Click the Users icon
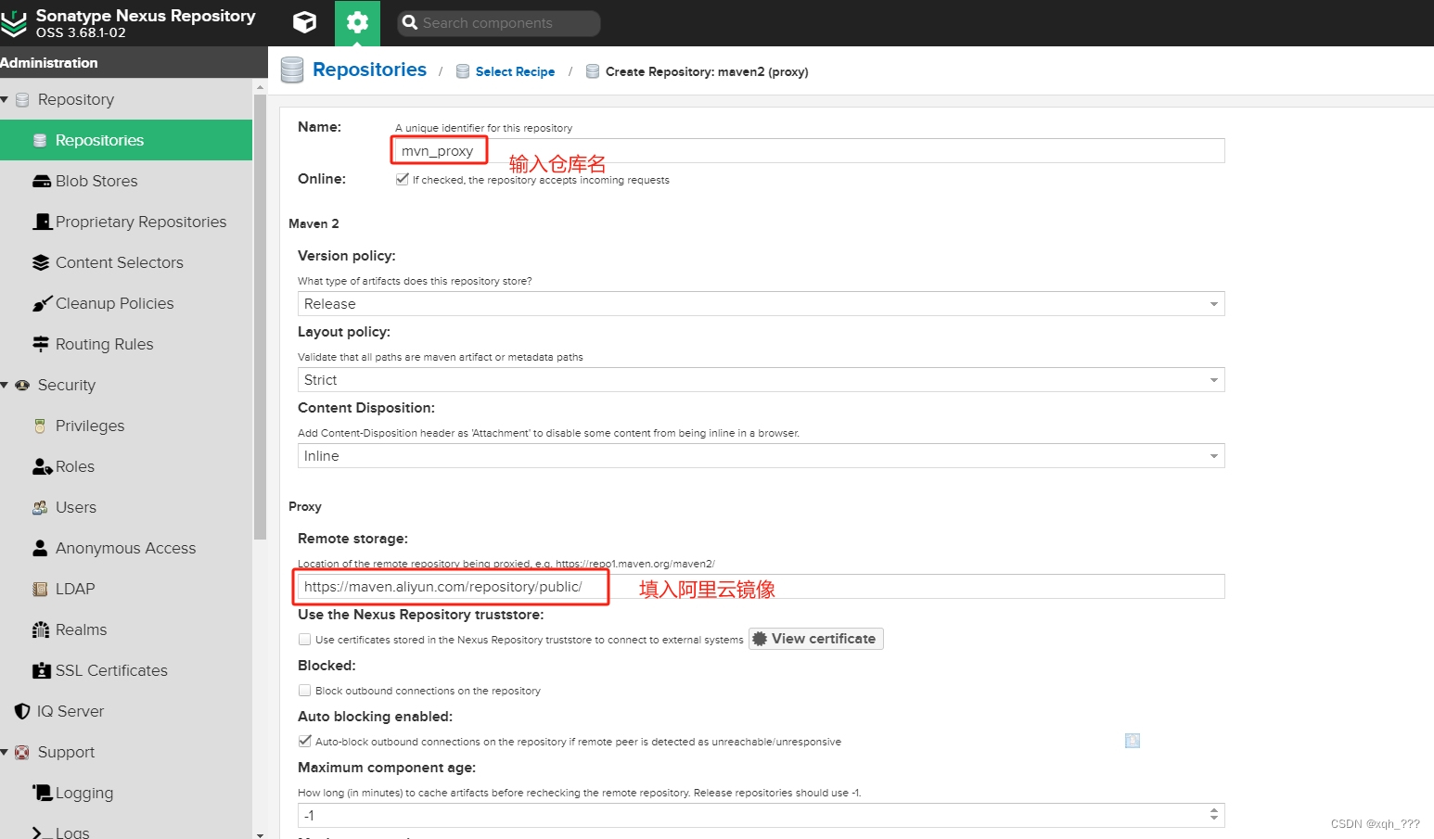Screen dimensions: 1434x839 pyautogui.click(x=40, y=507)
